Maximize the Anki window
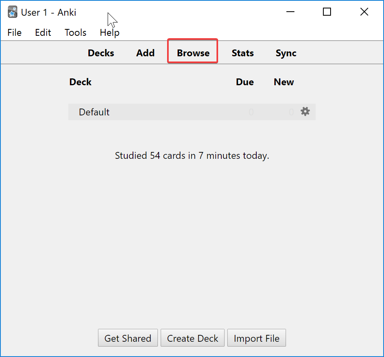 click(327, 12)
